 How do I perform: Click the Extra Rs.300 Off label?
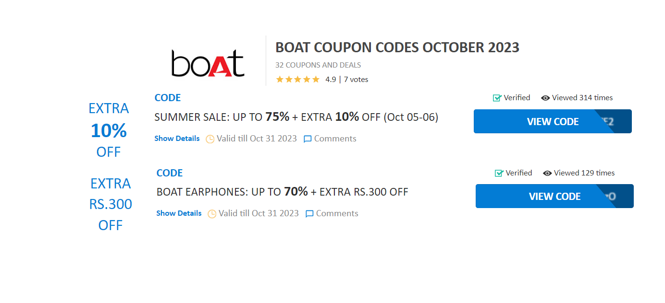(x=111, y=204)
